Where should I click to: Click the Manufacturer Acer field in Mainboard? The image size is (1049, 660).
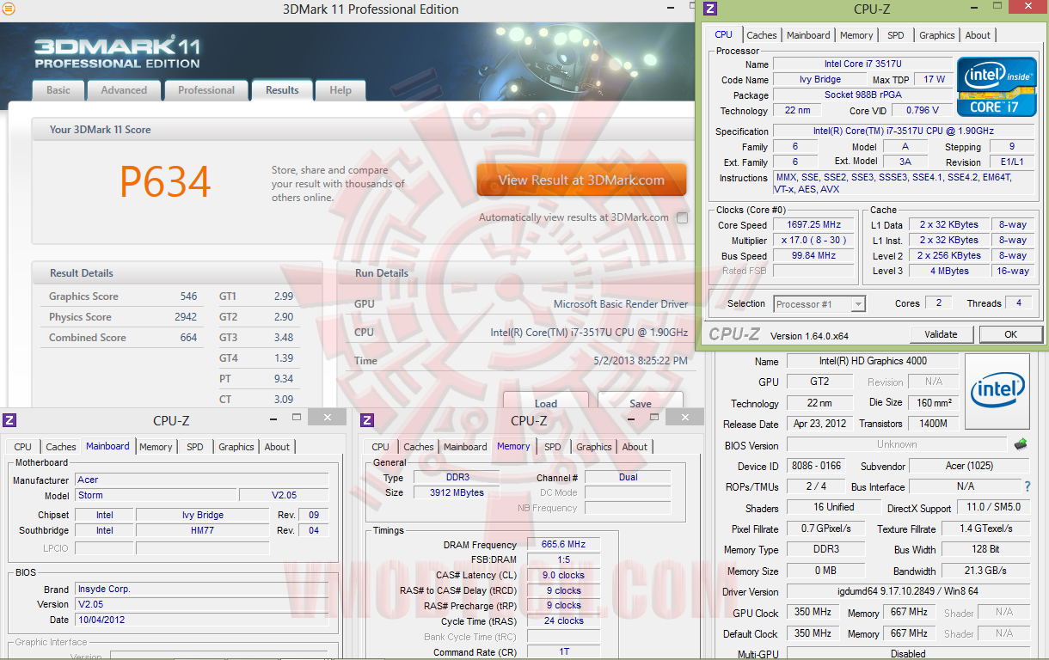(x=202, y=480)
